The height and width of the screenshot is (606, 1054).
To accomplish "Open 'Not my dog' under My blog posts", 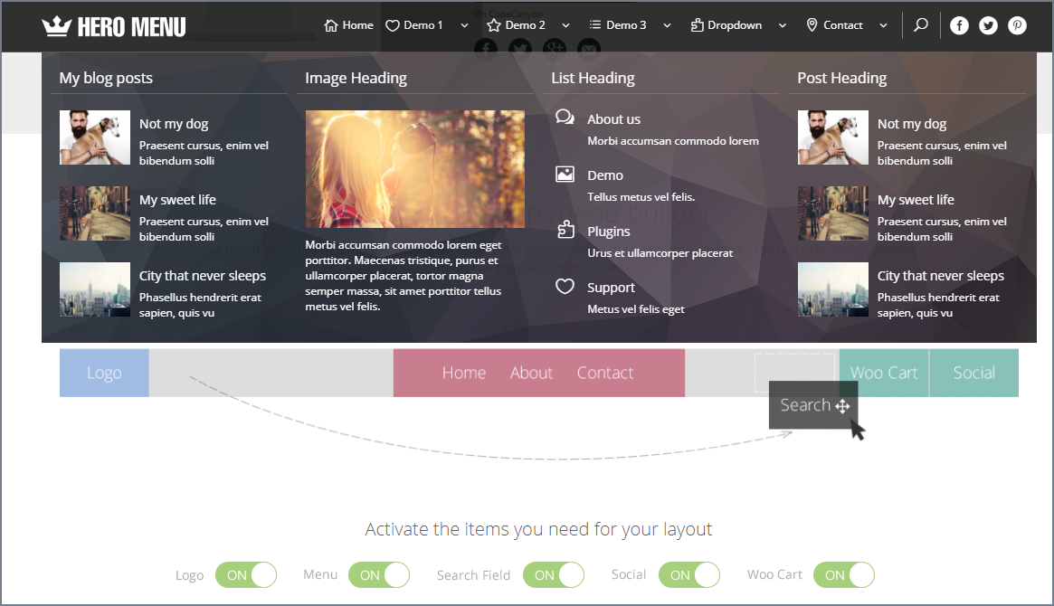I will point(174,124).
